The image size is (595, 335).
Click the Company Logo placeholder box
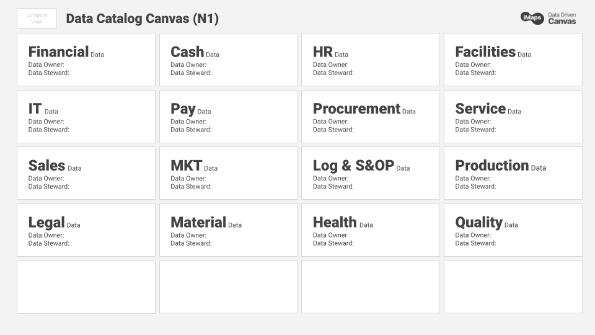point(37,19)
